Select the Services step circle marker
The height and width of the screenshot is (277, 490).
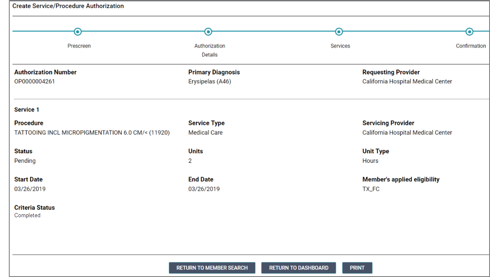point(339,32)
